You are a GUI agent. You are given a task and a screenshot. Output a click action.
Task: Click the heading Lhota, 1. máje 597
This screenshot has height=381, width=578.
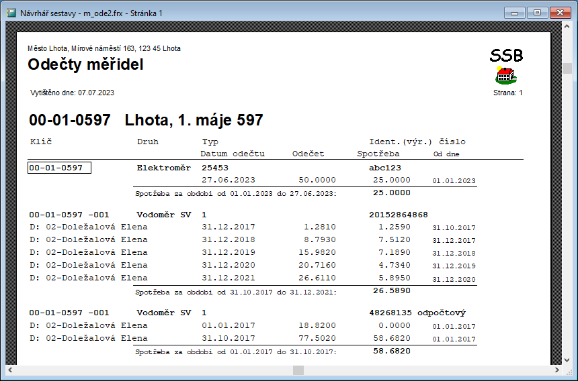click(194, 121)
